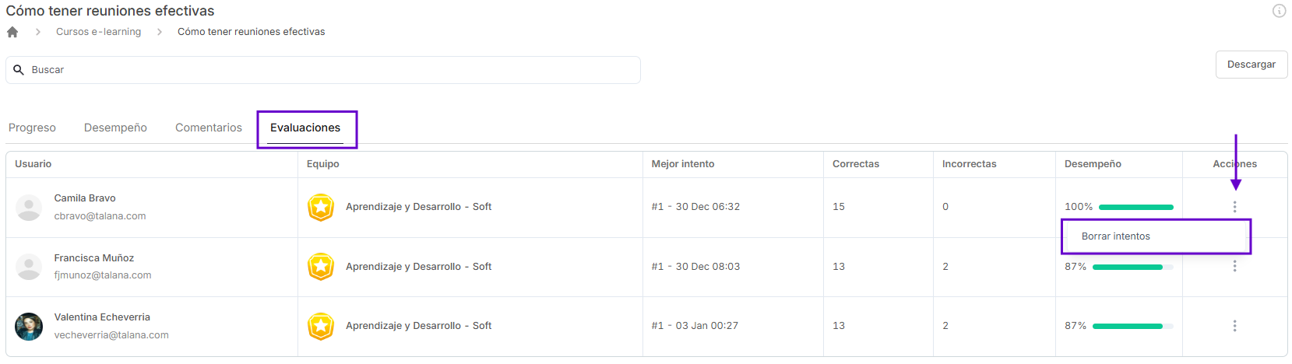Screen dimensions: 1292x364
Task: Click Valentina Echeverria's team badge icon
Action: 321,326
